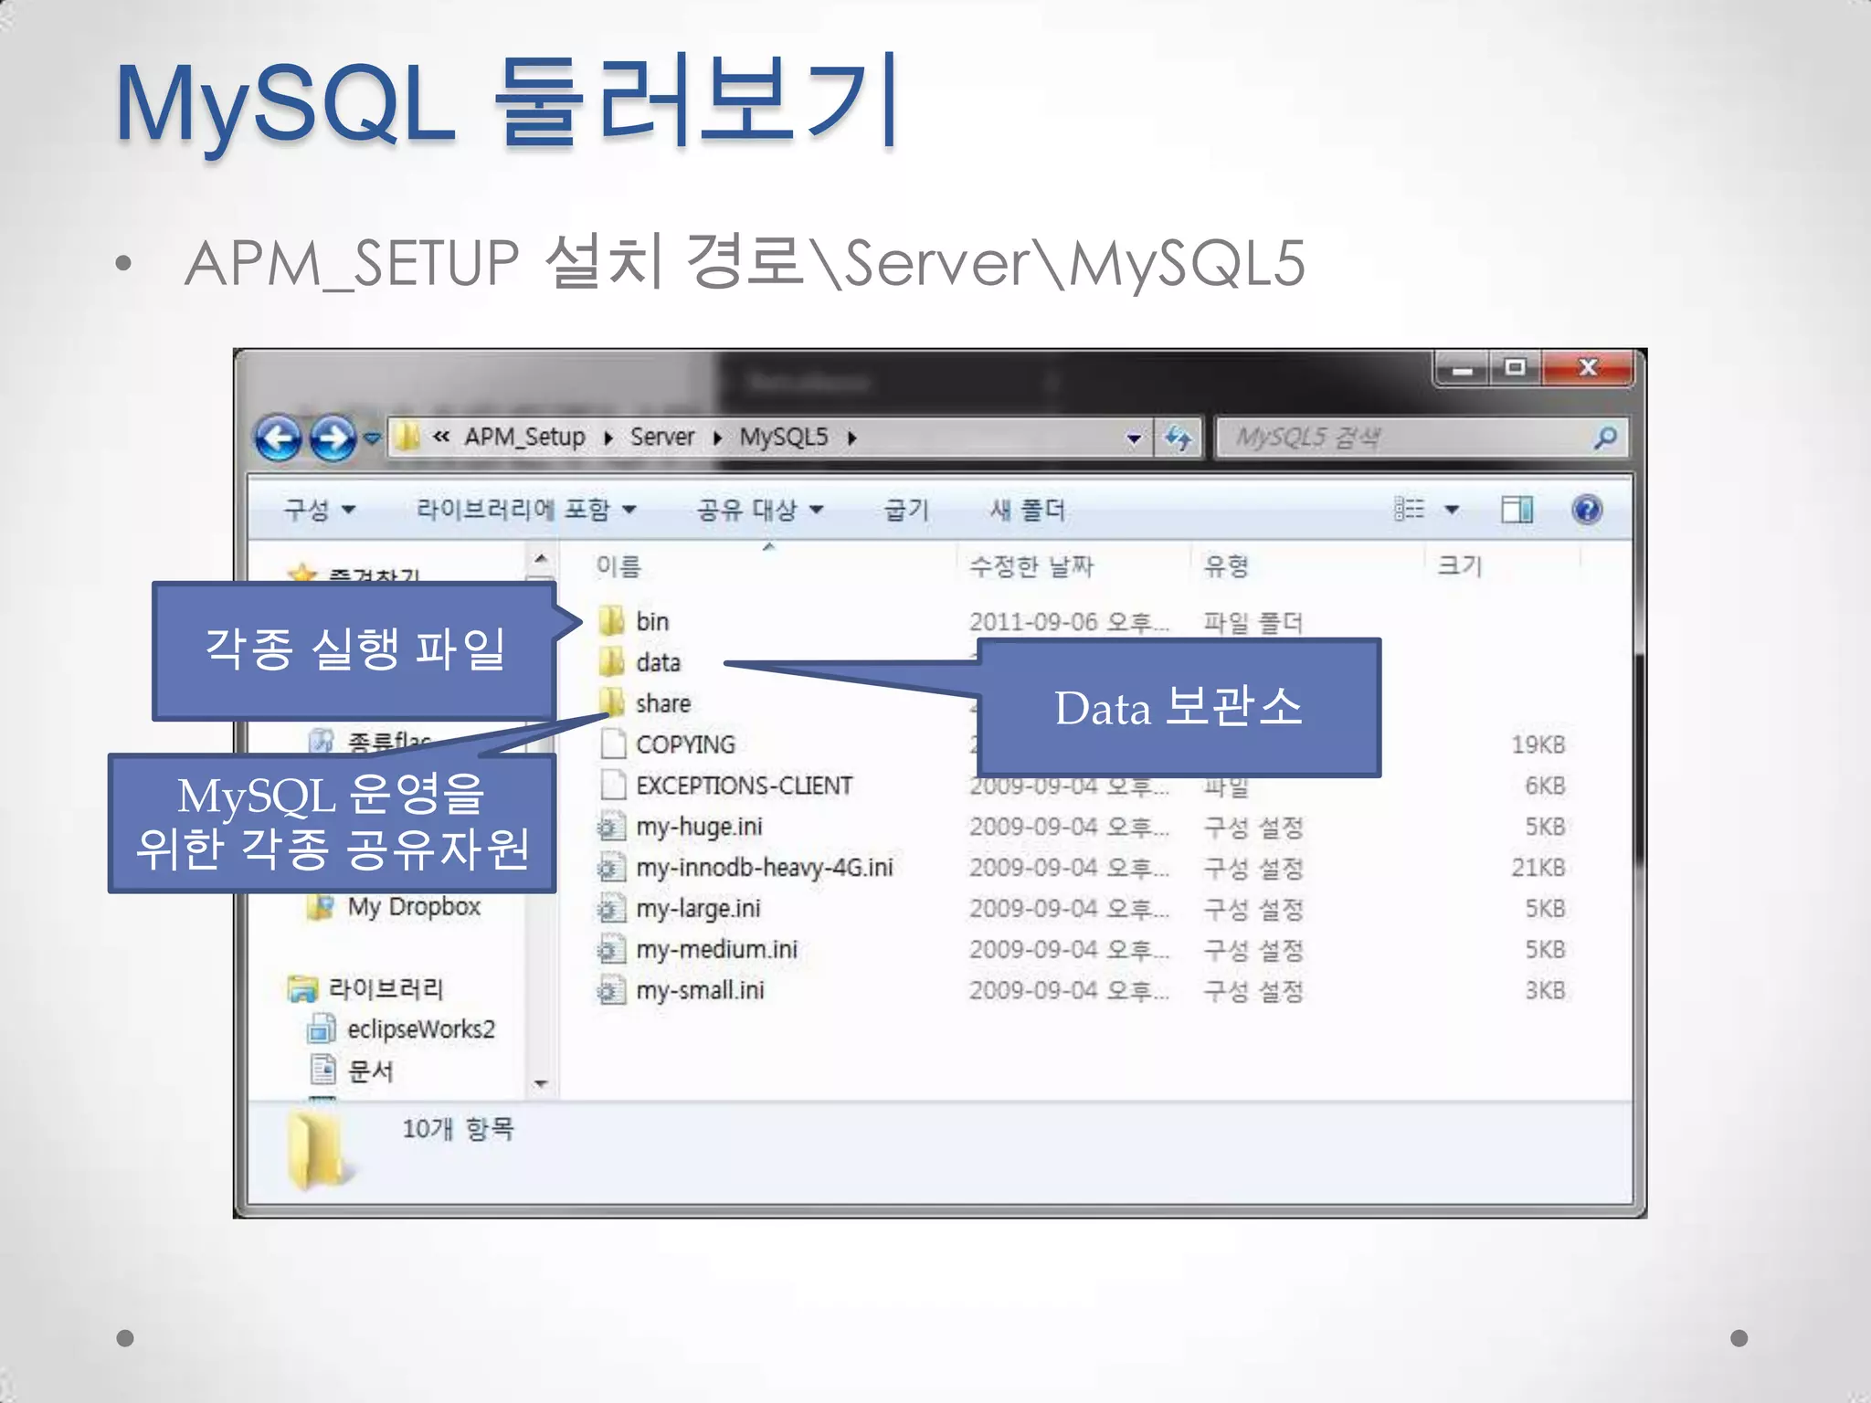Sort by the 유형 column header
This screenshot has height=1403, width=1871.
coord(1226,566)
